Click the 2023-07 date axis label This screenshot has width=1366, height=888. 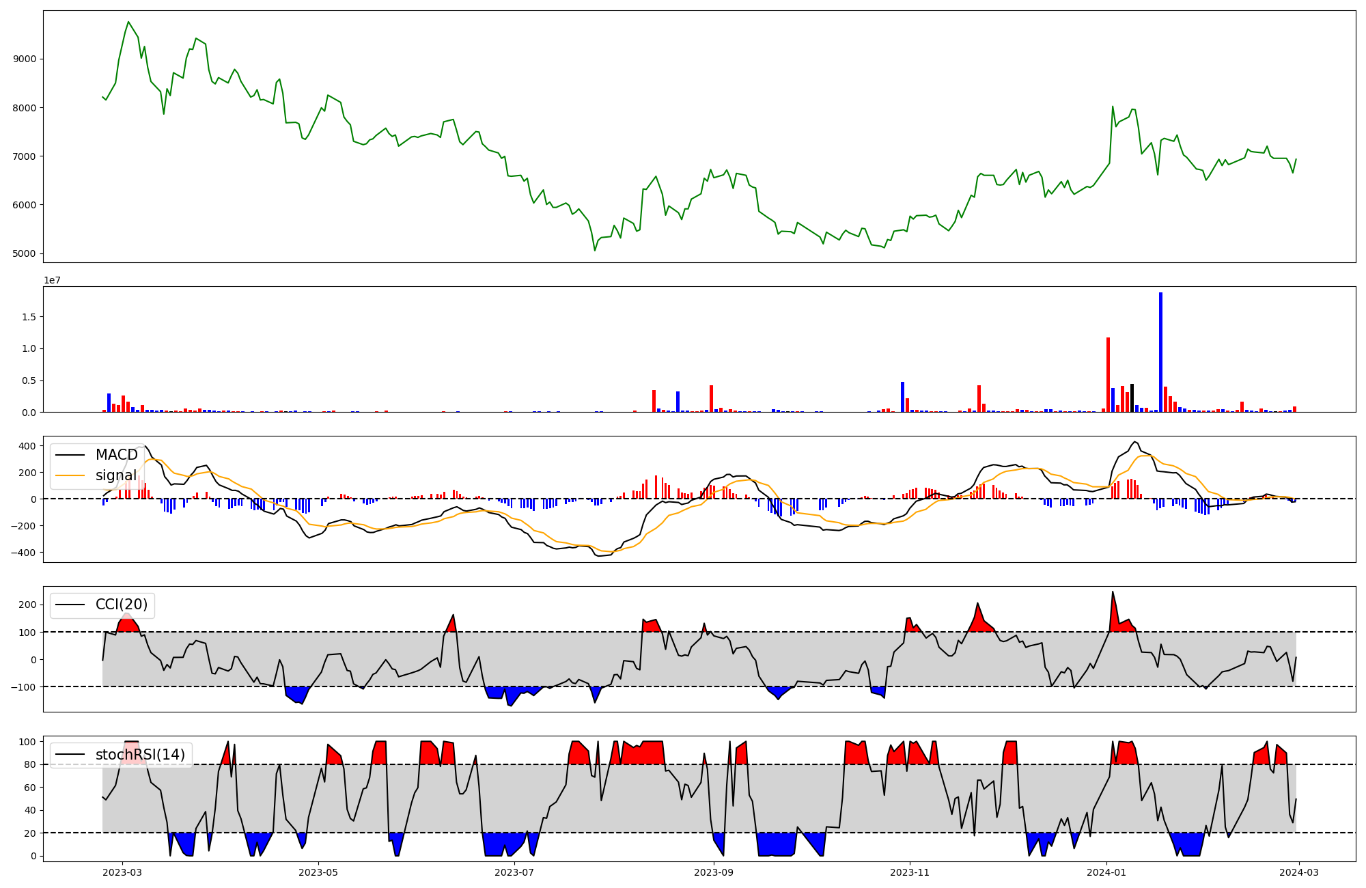[x=514, y=872]
